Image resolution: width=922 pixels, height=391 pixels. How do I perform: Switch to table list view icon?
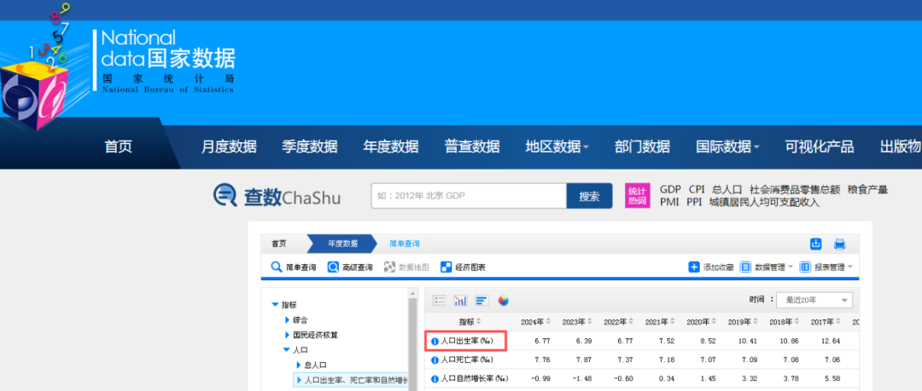(x=440, y=301)
